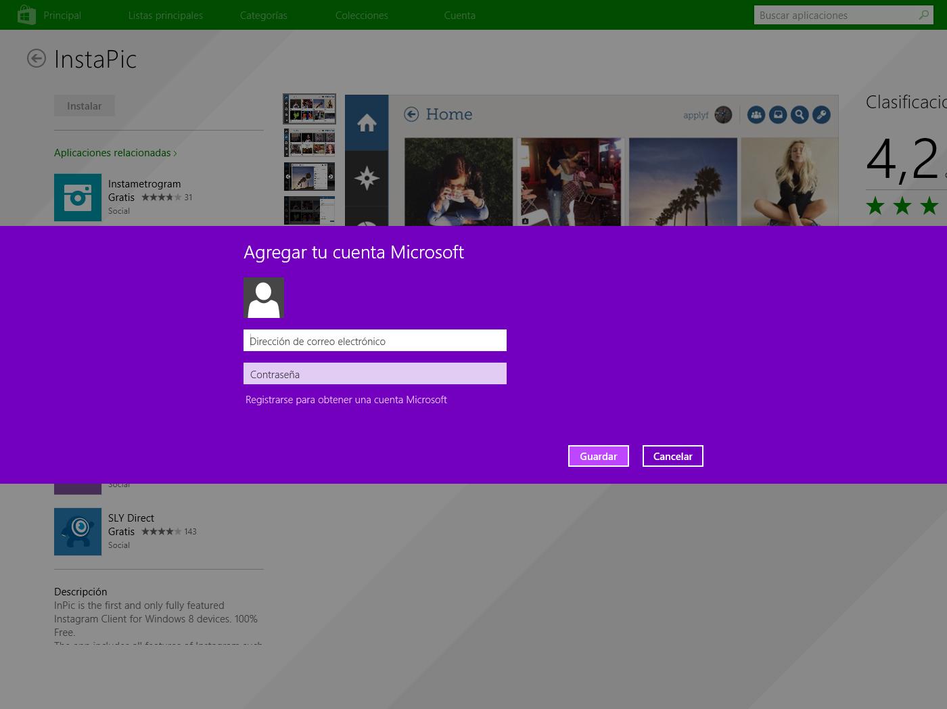947x709 pixels.
Task: Go to Colecciones section
Action: tap(361, 15)
